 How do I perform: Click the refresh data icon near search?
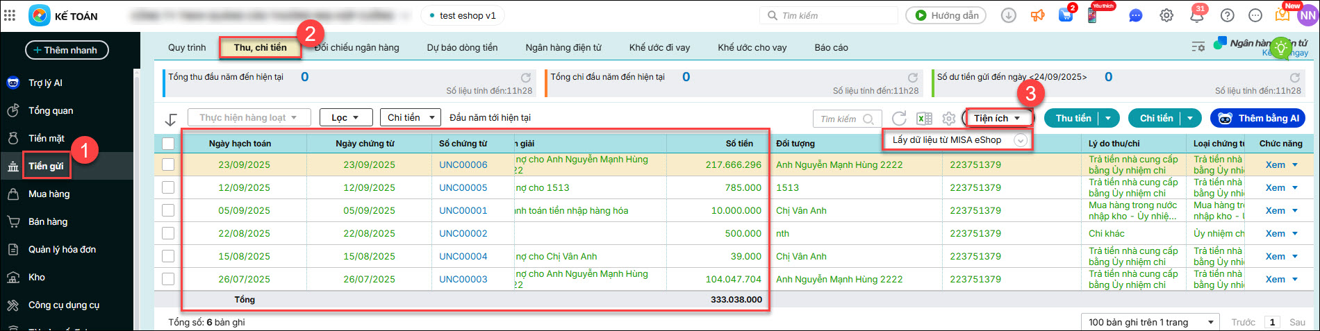point(899,119)
